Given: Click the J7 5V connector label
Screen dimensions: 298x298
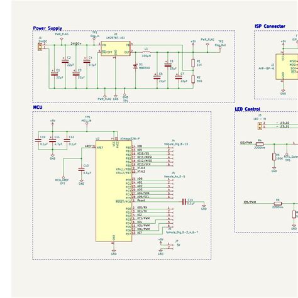Looking at the screenshot, I should click(x=179, y=245).
